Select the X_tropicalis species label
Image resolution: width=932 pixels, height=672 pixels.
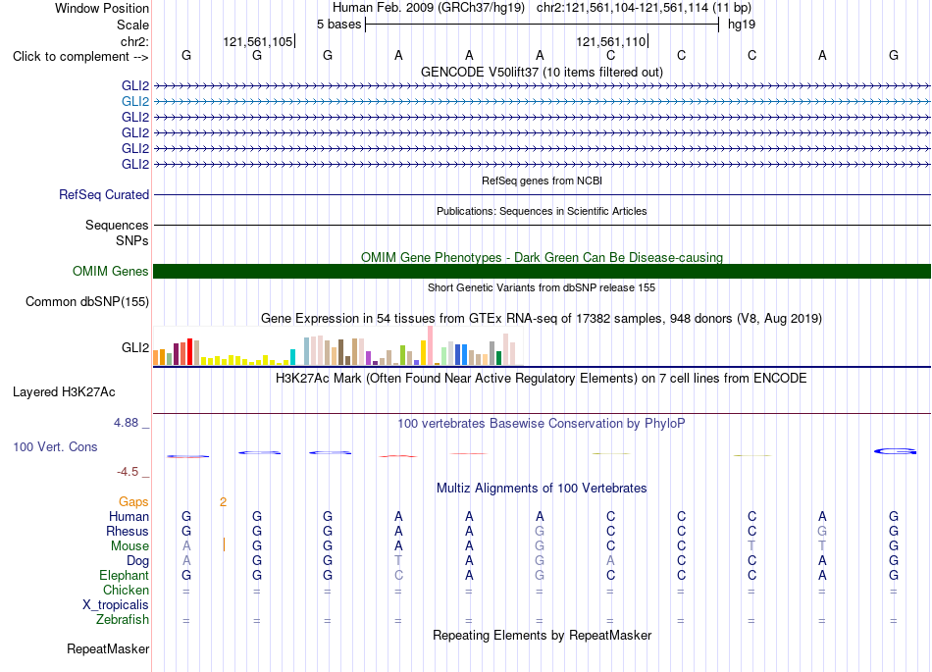[116, 605]
